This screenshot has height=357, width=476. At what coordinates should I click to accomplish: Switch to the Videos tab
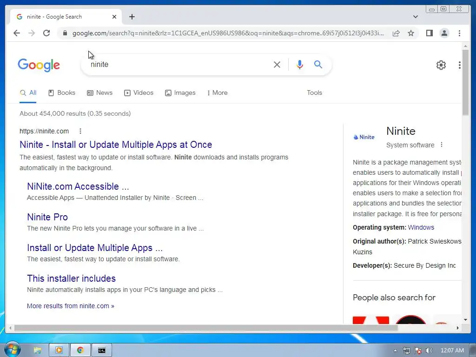click(139, 93)
